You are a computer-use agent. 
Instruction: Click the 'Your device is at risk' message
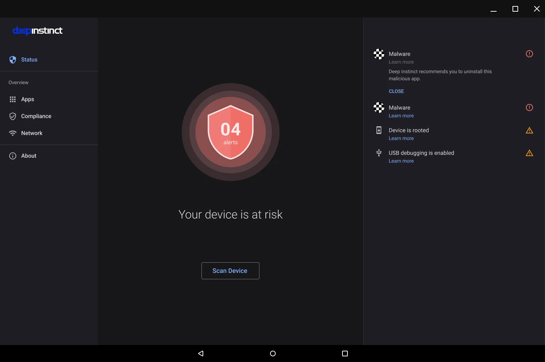tap(230, 215)
